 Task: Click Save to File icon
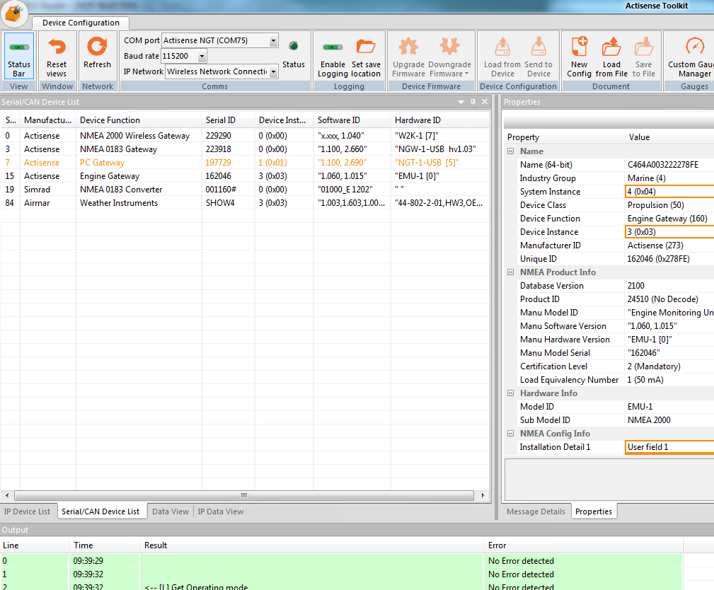point(643,47)
